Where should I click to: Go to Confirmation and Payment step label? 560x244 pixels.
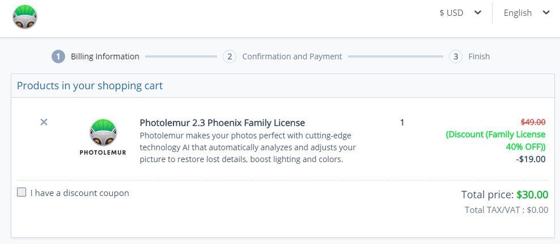coord(292,56)
